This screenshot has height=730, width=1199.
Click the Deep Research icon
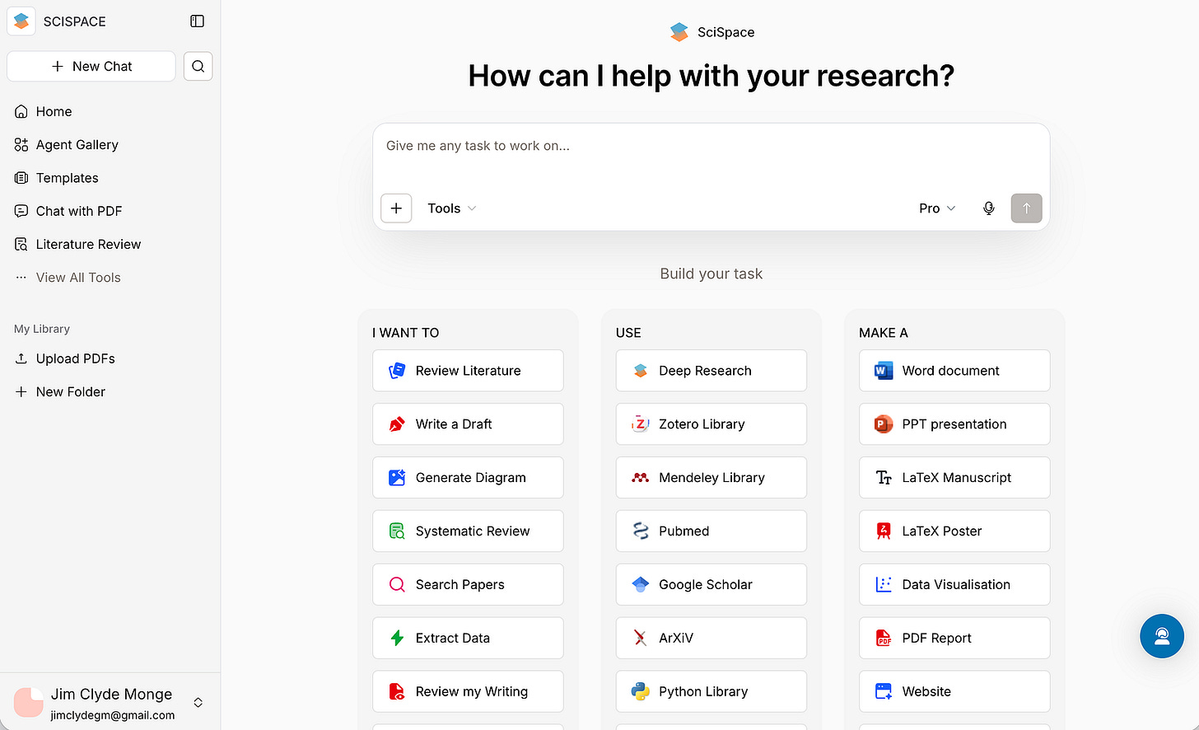[641, 371]
